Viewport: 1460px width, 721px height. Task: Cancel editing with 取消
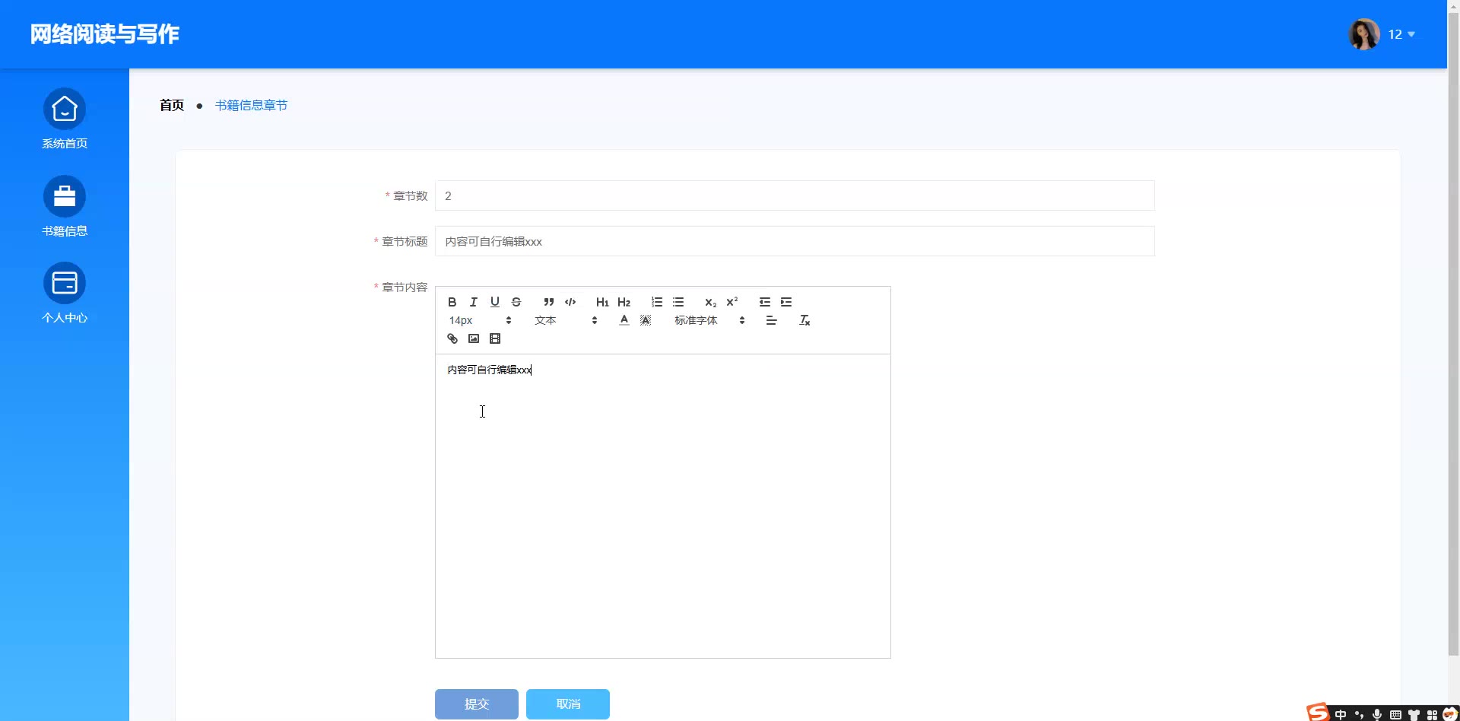click(x=568, y=704)
